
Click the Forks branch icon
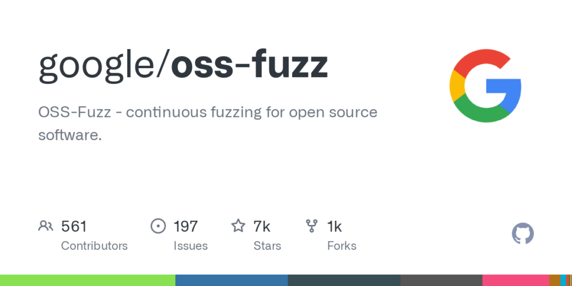(x=312, y=226)
